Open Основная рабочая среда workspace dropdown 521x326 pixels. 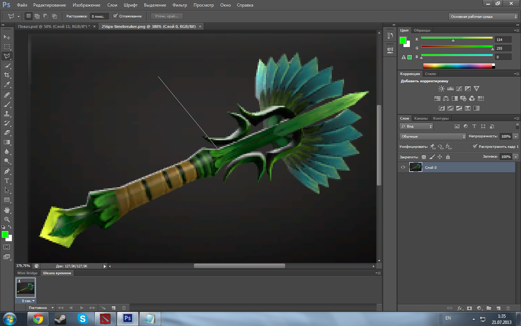(x=483, y=17)
